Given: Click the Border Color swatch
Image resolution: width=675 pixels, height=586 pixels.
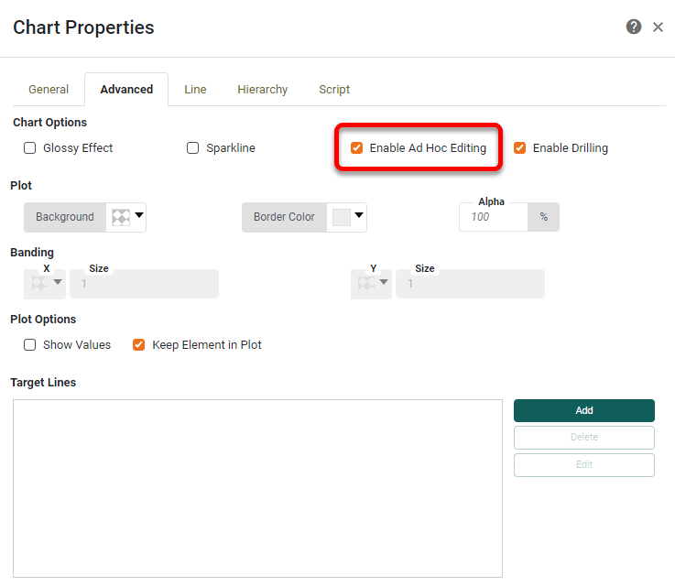Looking at the screenshot, I should [x=342, y=217].
